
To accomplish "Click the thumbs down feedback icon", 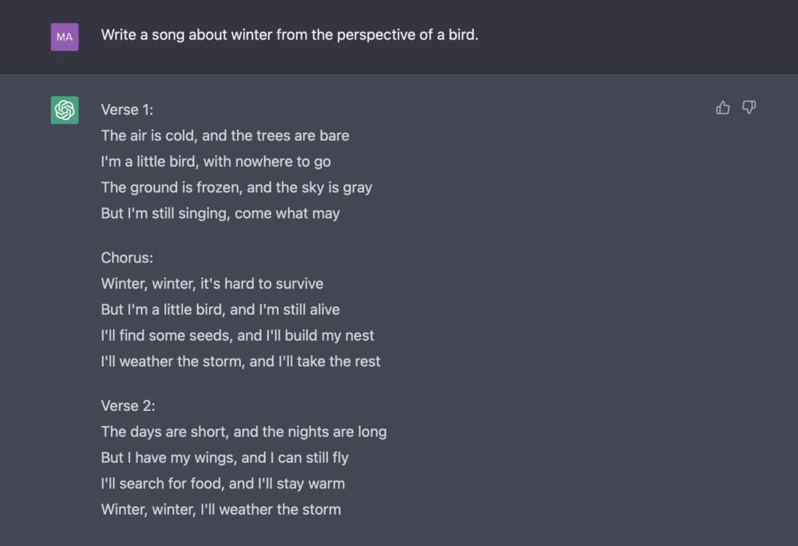I will (749, 108).
